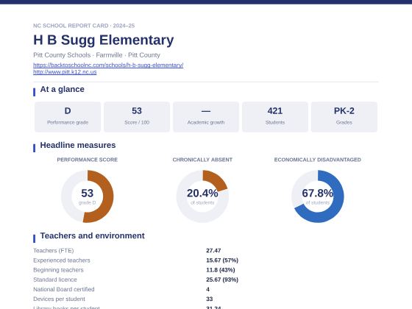The image size is (412, 309).
Task: Click the Teachers and environment heading
Action: coord(92,235)
